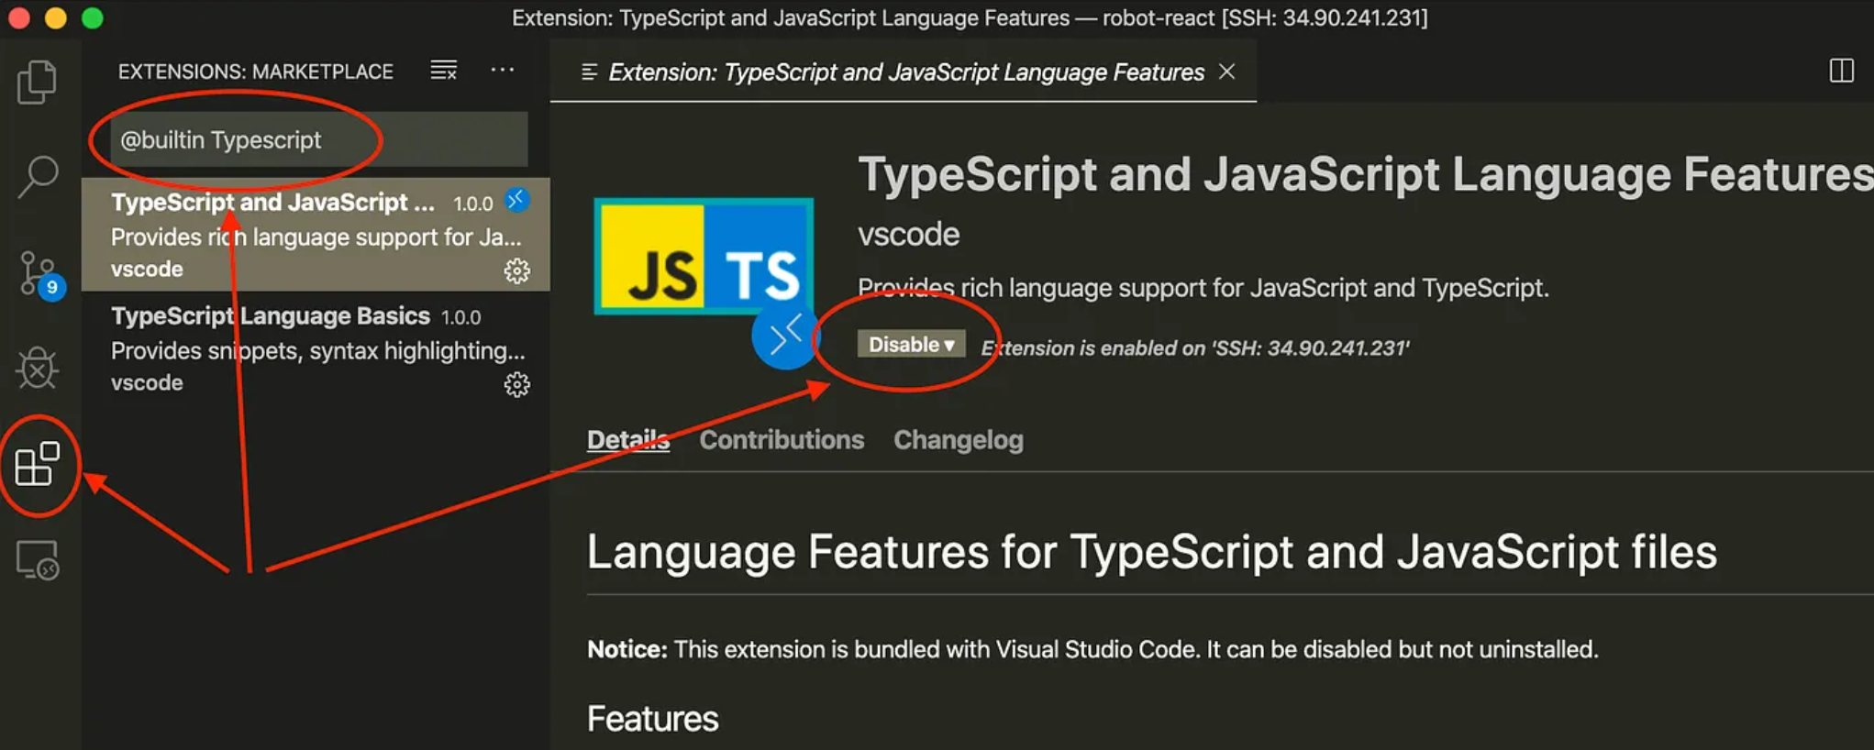Click the @builtin Typescript search field

[x=319, y=140]
